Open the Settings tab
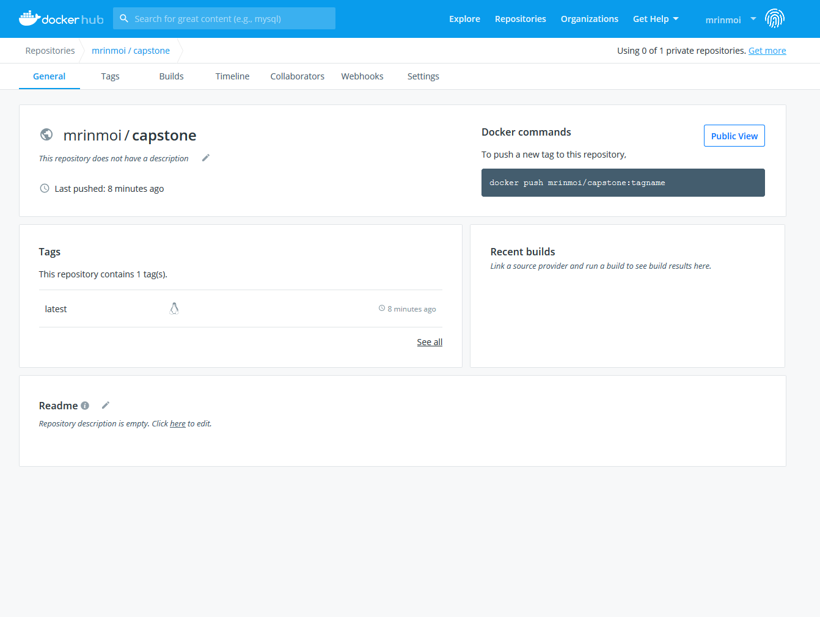 pyautogui.click(x=423, y=76)
